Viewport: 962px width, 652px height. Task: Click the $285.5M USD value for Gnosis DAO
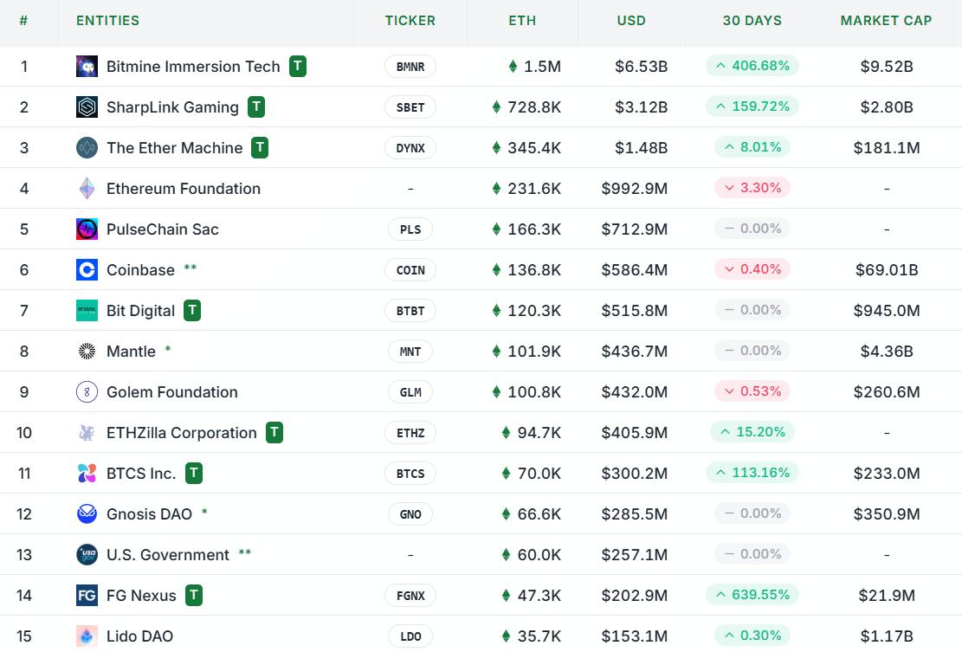tap(635, 514)
